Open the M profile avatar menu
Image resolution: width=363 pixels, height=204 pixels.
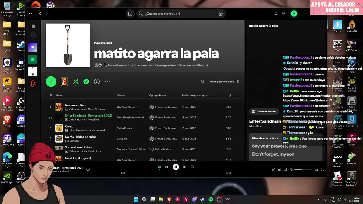pyautogui.click(x=294, y=14)
